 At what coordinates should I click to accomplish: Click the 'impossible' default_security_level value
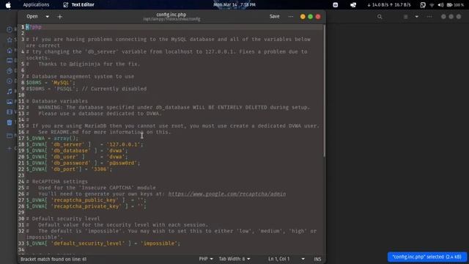tap(159, 243)
